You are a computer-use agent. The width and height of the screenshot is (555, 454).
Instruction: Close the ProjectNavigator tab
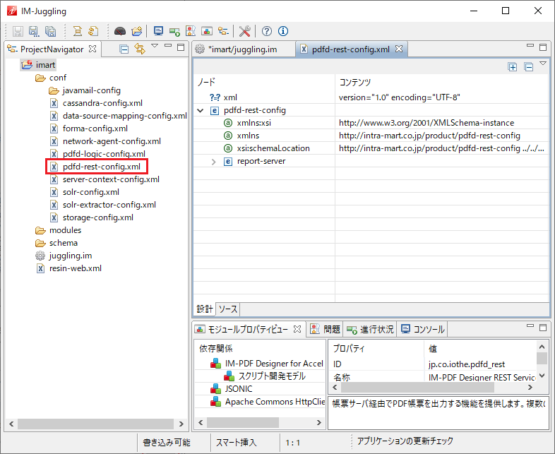(x=92, y=49)
